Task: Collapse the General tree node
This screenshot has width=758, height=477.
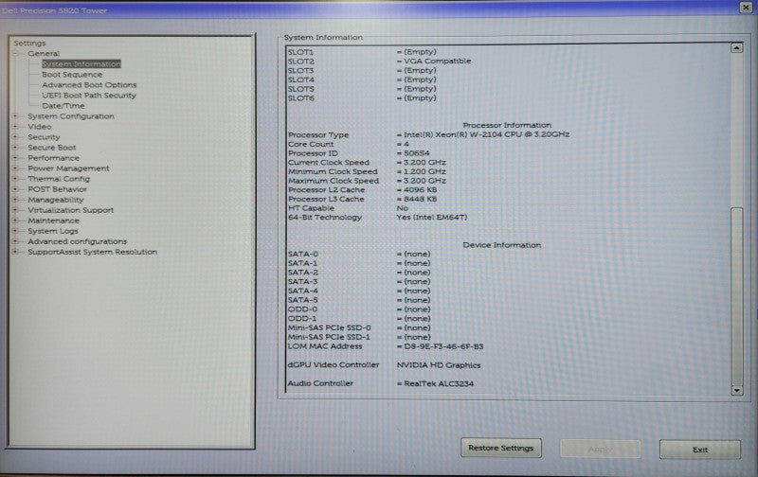Action: tap(15, 54)
